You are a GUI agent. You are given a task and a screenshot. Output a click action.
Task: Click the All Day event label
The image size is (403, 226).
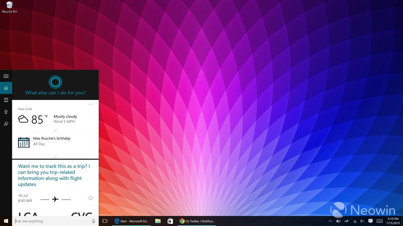[x=39, y=144]
